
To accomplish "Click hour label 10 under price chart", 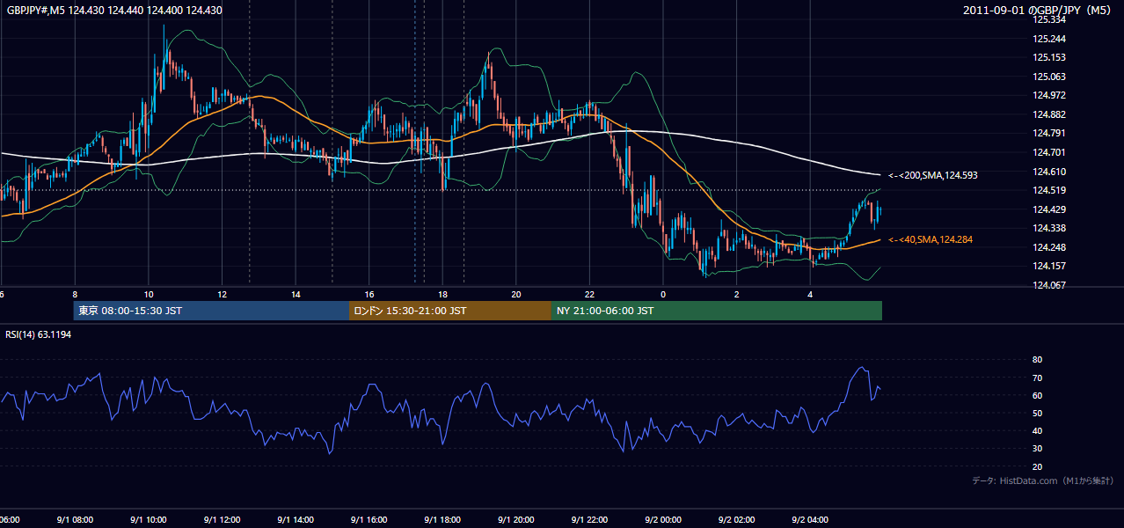I will point(149,294).
